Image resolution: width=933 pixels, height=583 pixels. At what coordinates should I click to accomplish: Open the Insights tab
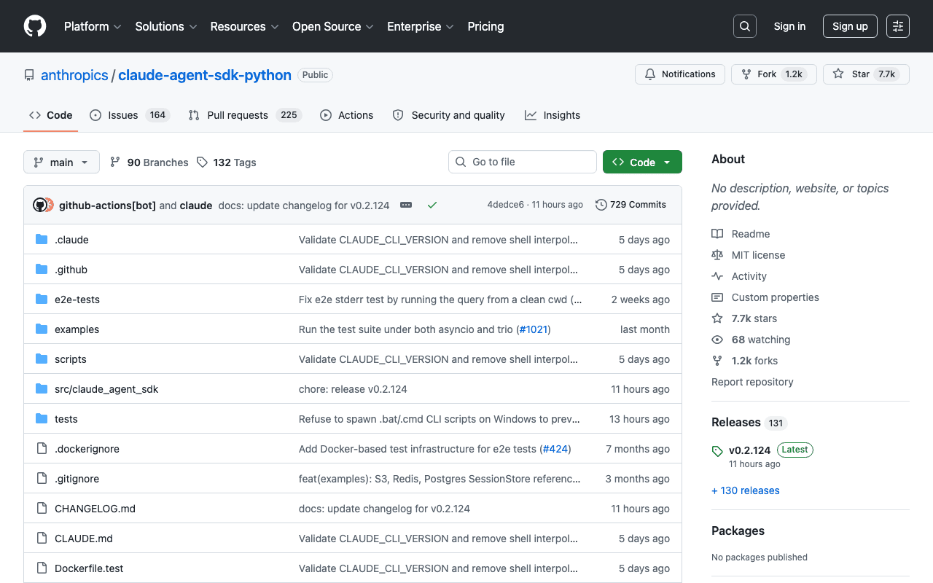(553, 115)
